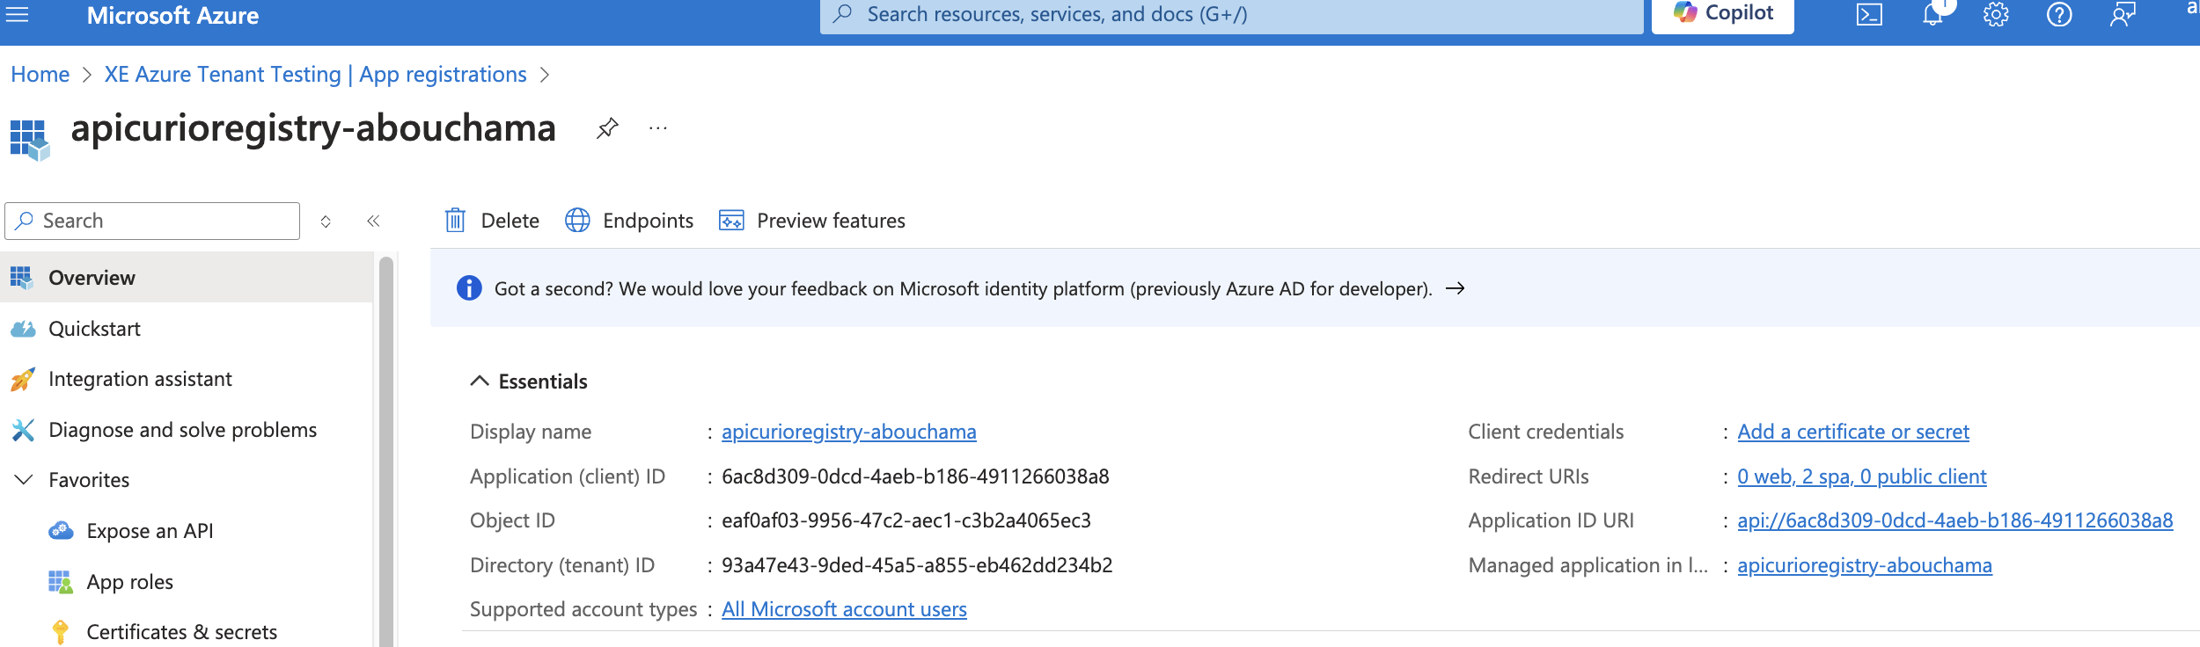The image size is (2200, 647).
Task: Open the notifications bell
Action: pos(1932,15)
